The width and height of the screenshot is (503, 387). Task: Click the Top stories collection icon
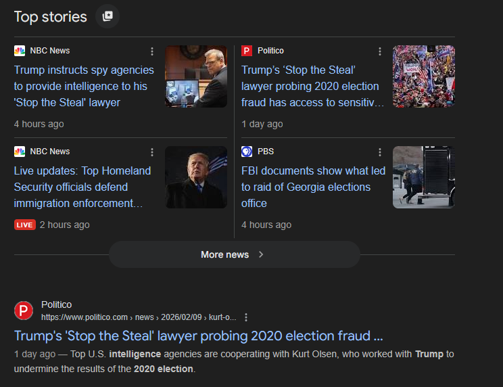click(107, 17)
